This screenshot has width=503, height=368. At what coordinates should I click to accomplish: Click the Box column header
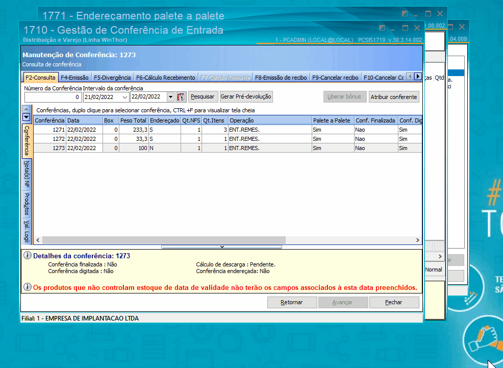111,120
